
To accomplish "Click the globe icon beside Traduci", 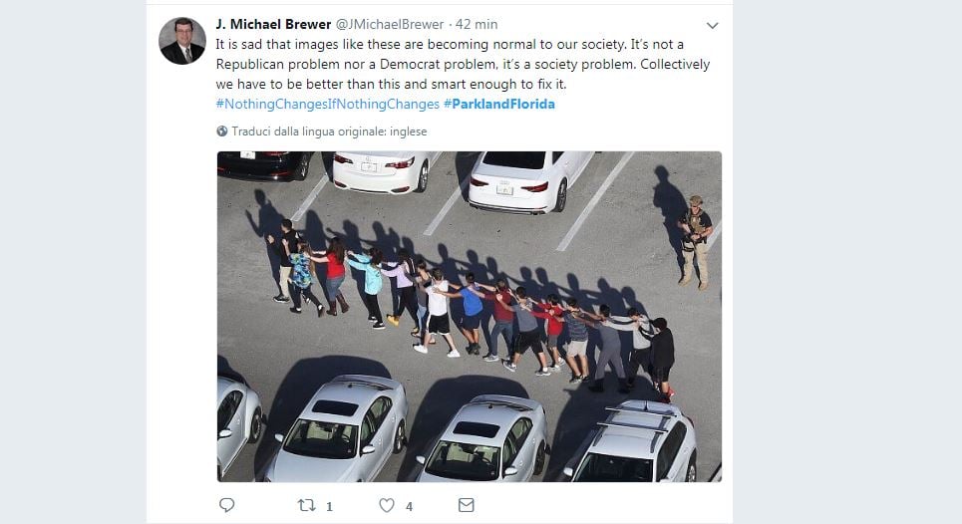I will 222,131.
